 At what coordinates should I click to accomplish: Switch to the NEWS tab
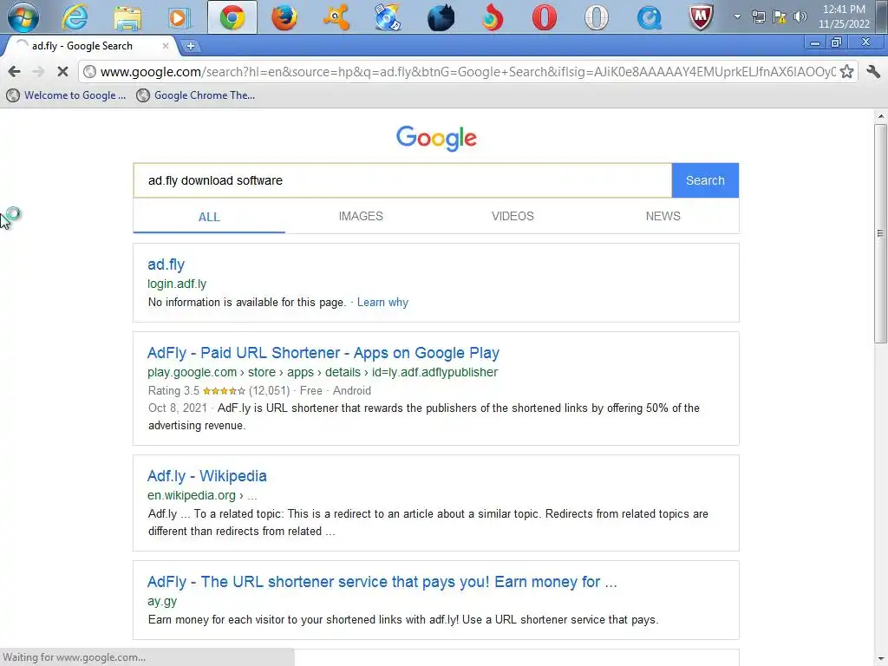pyautogui.click(x=663, y=216)
